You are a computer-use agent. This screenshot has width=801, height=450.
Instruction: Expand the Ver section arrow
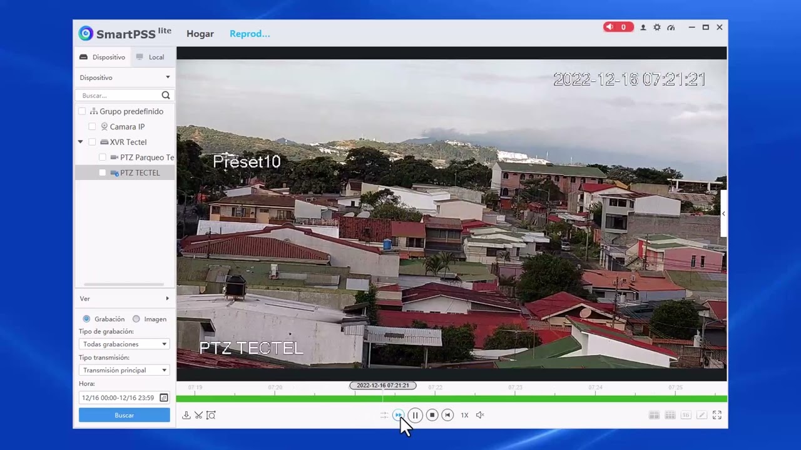pyautogui.click(x=167, y=299)
